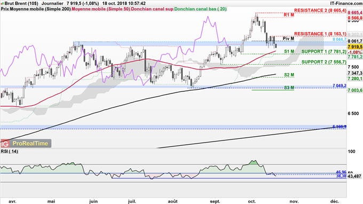This screenshot has width=363, height=204.
Task: Click the RSI ( 14) indicator label
Action: click(9, 151)
